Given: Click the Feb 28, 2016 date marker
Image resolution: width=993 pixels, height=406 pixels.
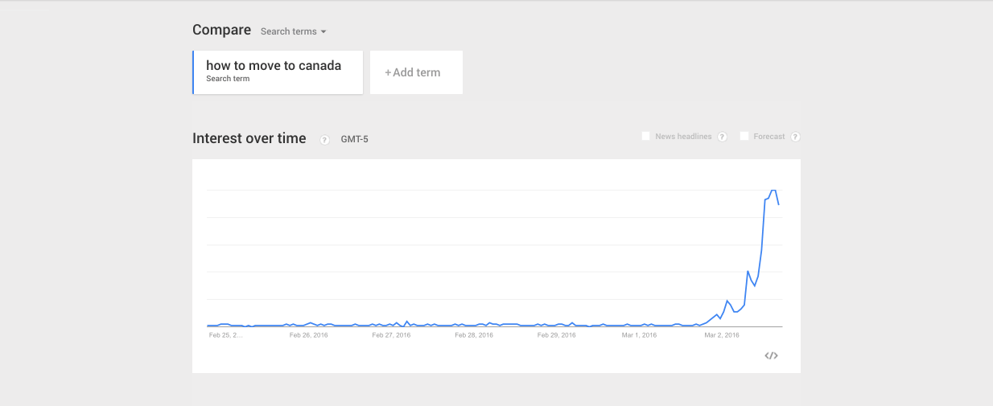Looking at the screenshot, I should pos(474,335).
